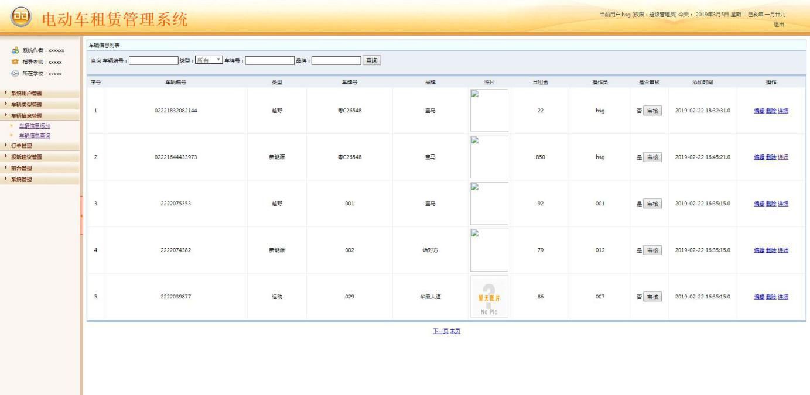Click the 是否审核 column header
The image size is (810, 395).
point(650,82)
